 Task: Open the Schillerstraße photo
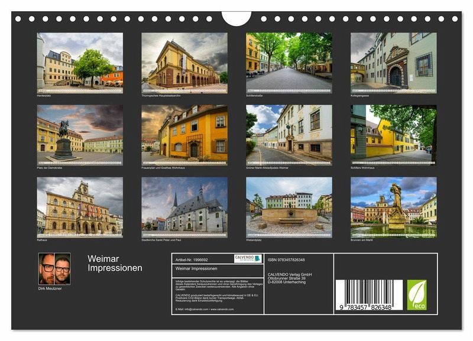pos(289,63)
